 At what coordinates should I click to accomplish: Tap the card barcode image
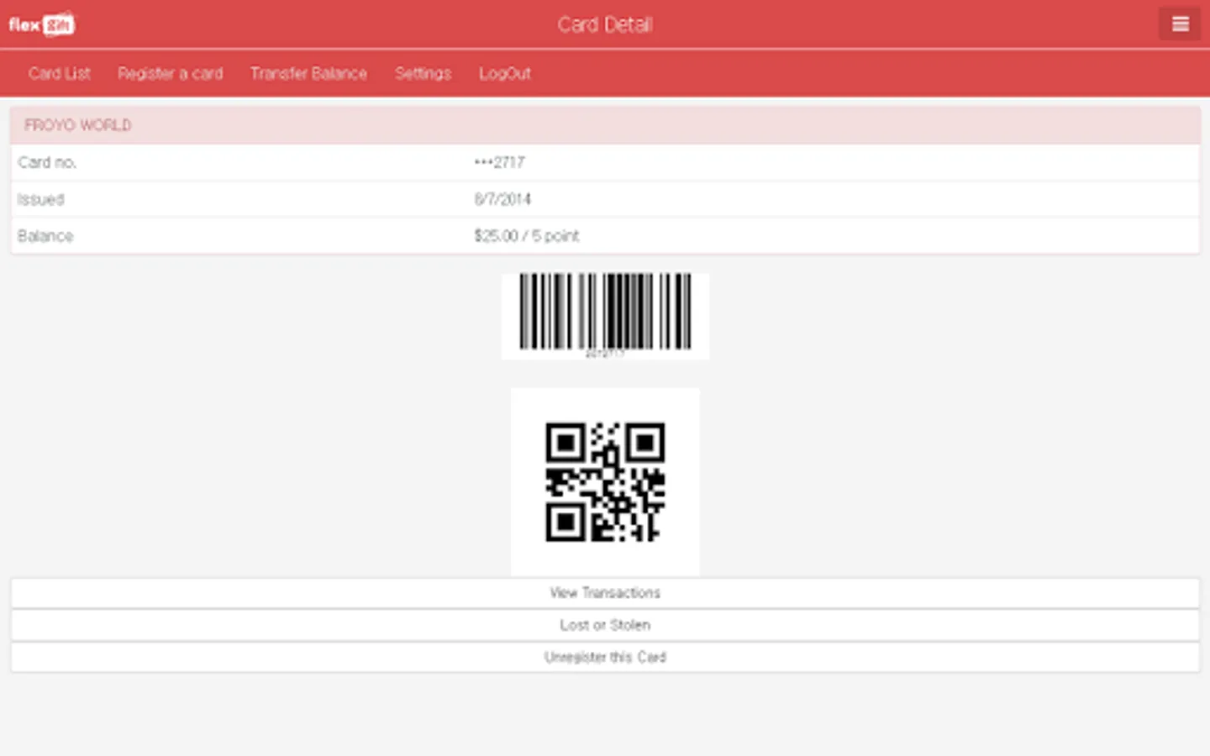coord(605,316)
